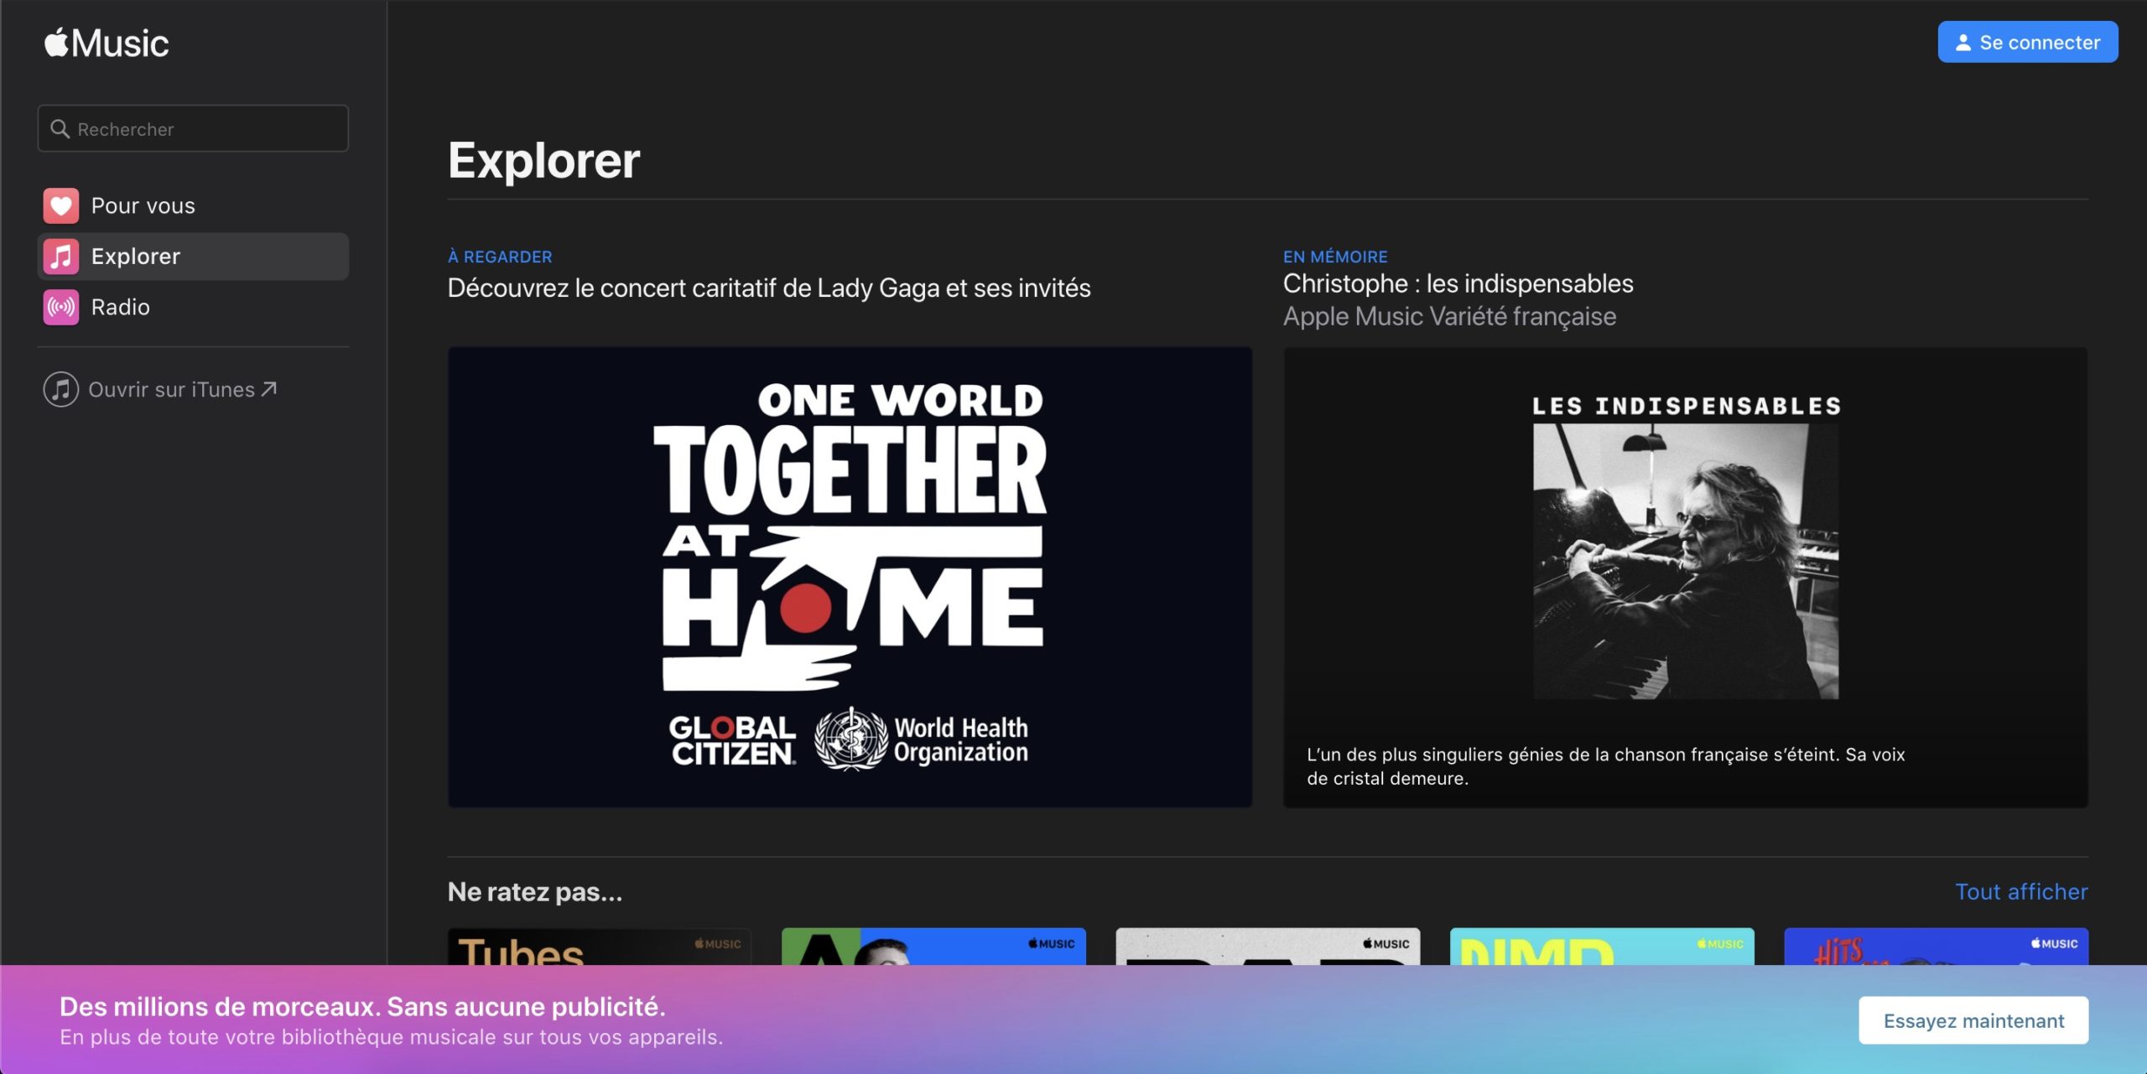This screenshot has width=2147, height=1074.
Task: Open the Pour vous section
Action: [143, 205]
